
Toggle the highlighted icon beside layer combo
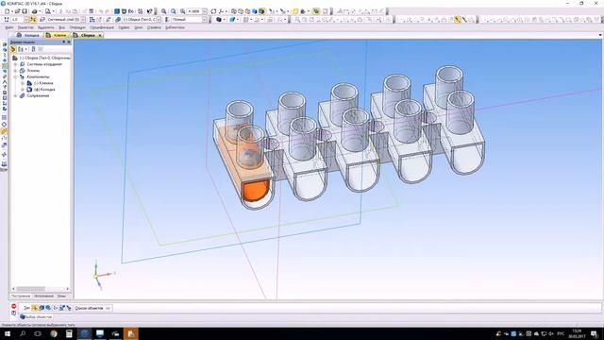[33, 19]
